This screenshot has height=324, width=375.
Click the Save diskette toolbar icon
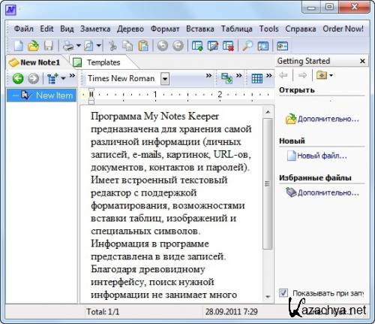(49, 46)
